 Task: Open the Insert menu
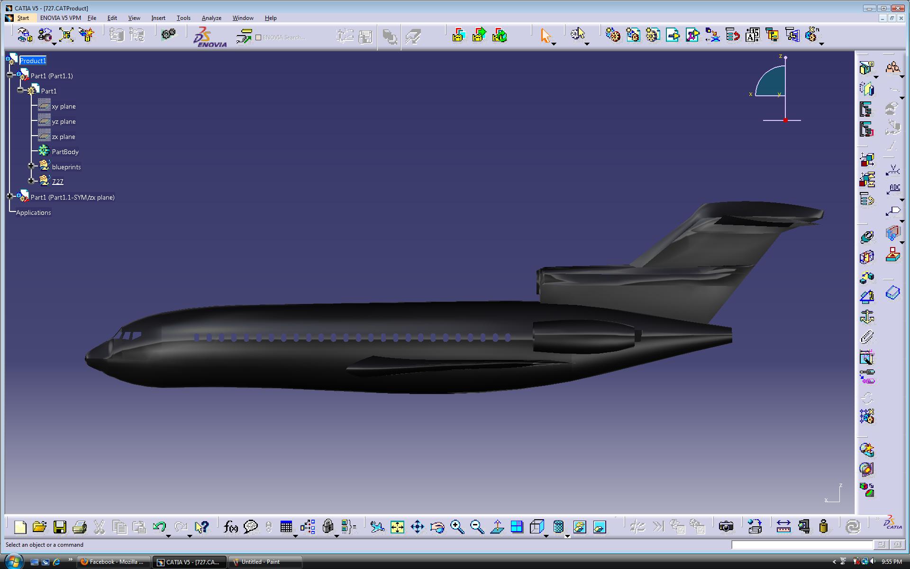point(158,18)
